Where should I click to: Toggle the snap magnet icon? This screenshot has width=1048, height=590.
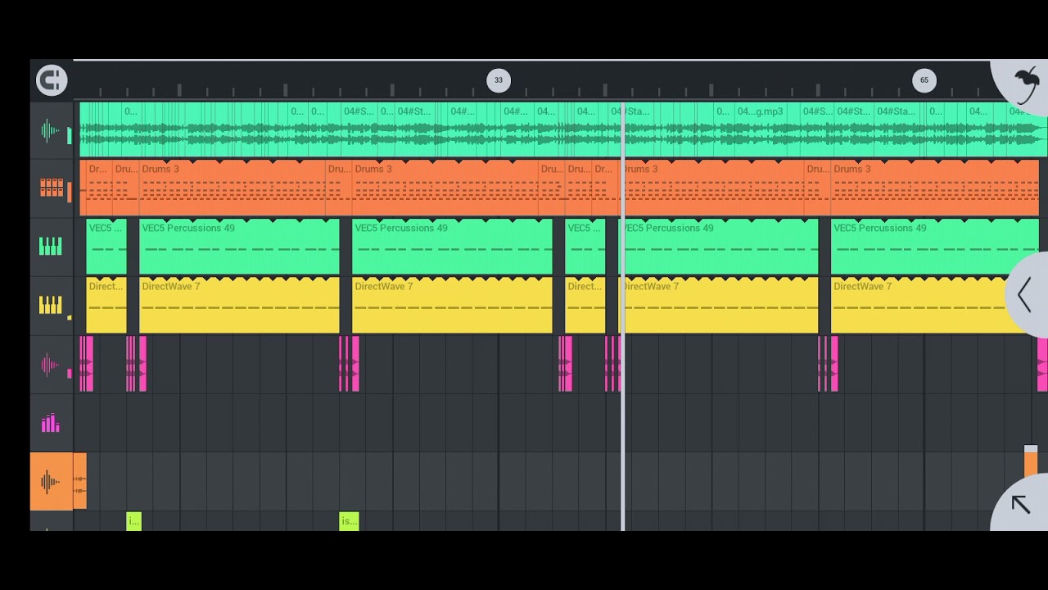(52, 79)
